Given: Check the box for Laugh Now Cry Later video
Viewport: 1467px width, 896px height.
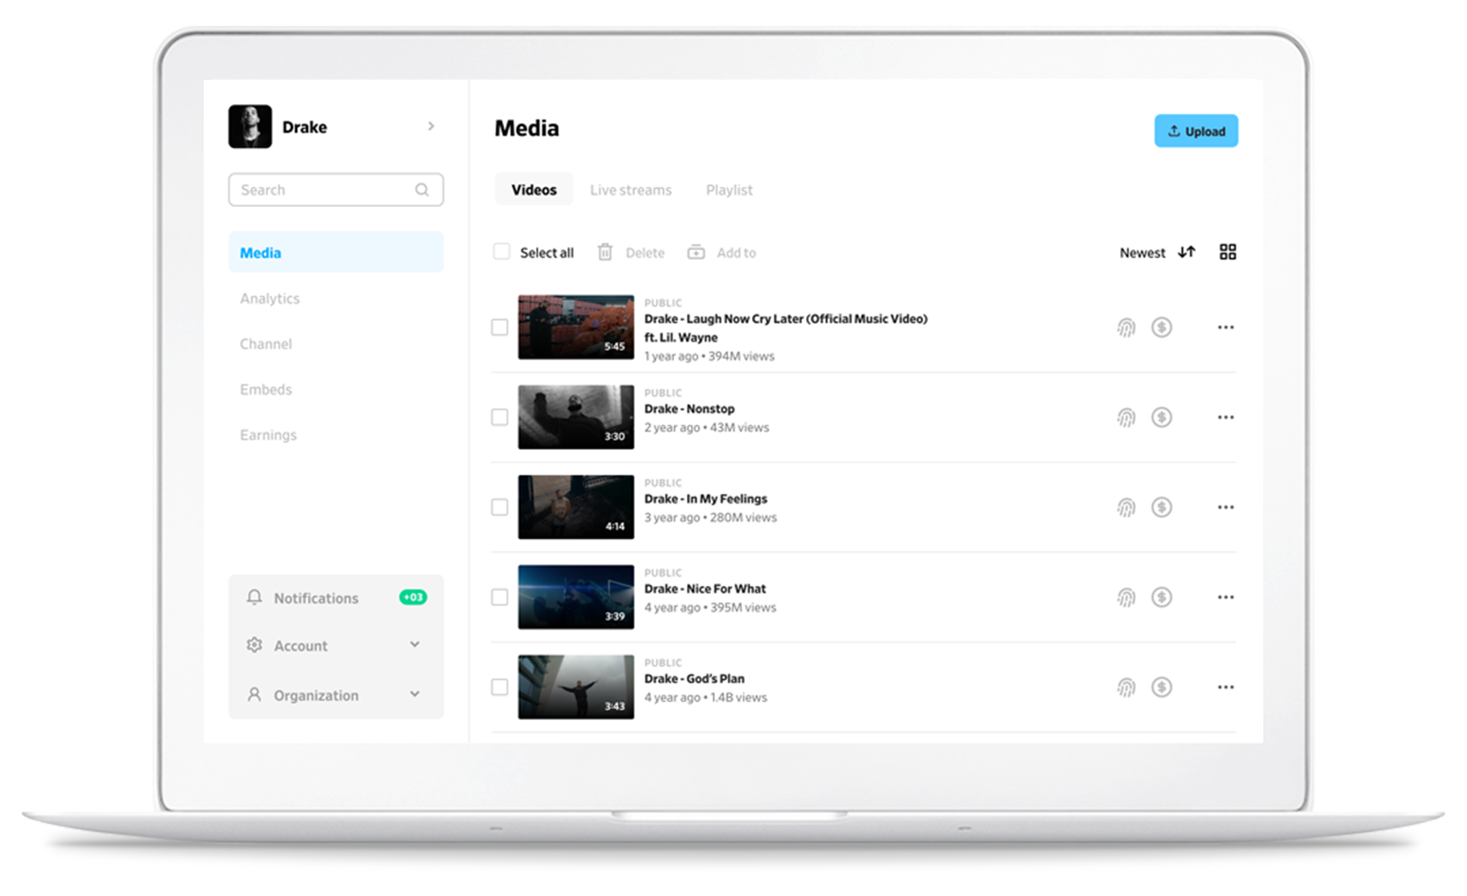Looking at the screenshot, I should point(499,327).
